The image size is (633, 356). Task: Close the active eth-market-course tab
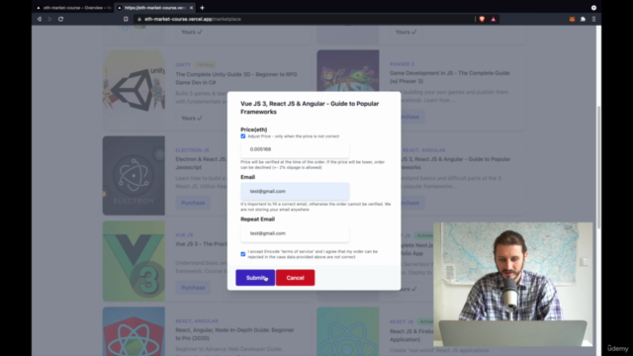tap(191, 8)
